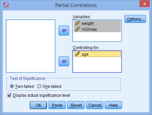
Task: Click the SPSS dialog icon in title bar
Action: [6, 5]
